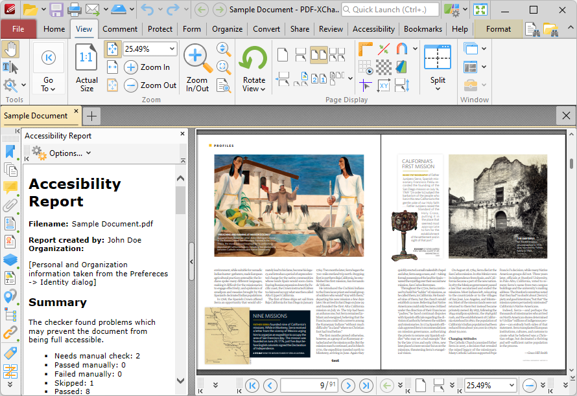The height and width of the screenshot is (396, 577).
Task: Open new document tab with plus button
Action: (91, 116)
